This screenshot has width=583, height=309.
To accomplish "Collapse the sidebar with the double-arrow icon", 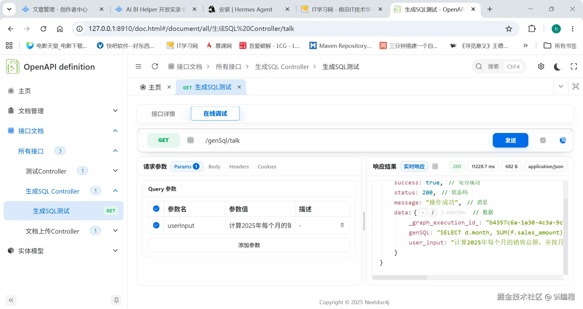I will point(11,300).
